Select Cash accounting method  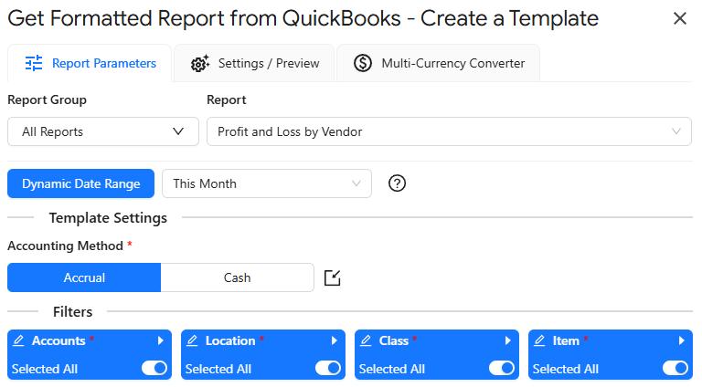[238, 277]
